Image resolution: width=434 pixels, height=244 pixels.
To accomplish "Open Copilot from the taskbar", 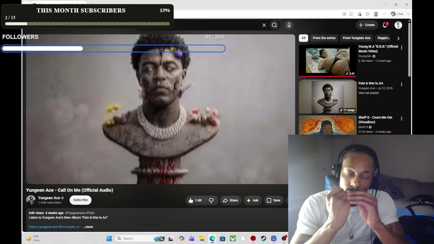I will click(x=181, y=239).
